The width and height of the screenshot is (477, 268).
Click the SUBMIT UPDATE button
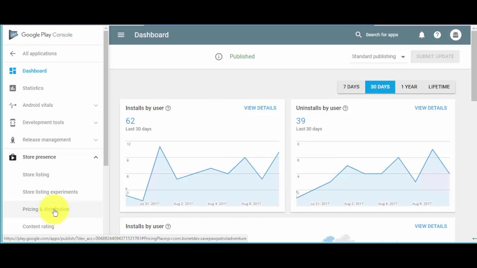tap(435, 57)
